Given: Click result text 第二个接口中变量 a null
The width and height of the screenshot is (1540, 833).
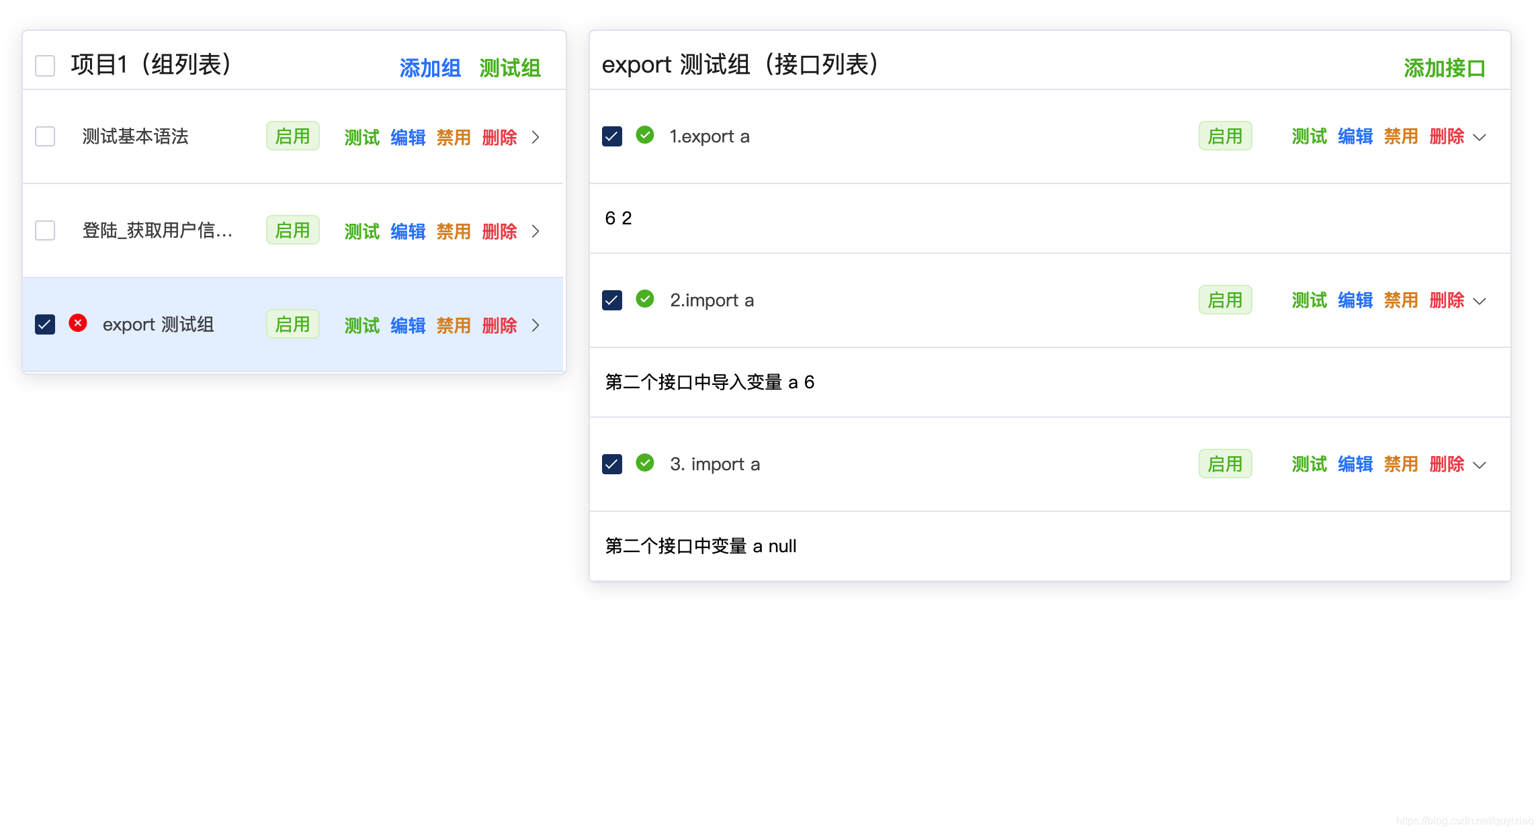Looking at the screenshot, I should [701, 546].
